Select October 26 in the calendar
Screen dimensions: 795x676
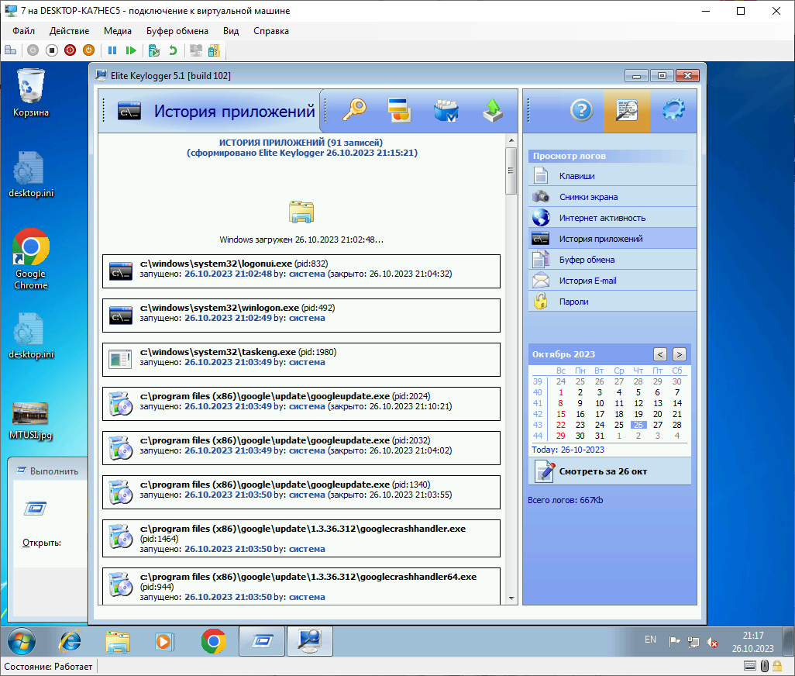(638, 425)
